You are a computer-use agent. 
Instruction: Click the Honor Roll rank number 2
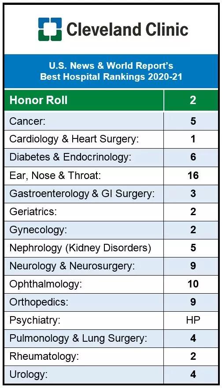click(x=193, y=100)
